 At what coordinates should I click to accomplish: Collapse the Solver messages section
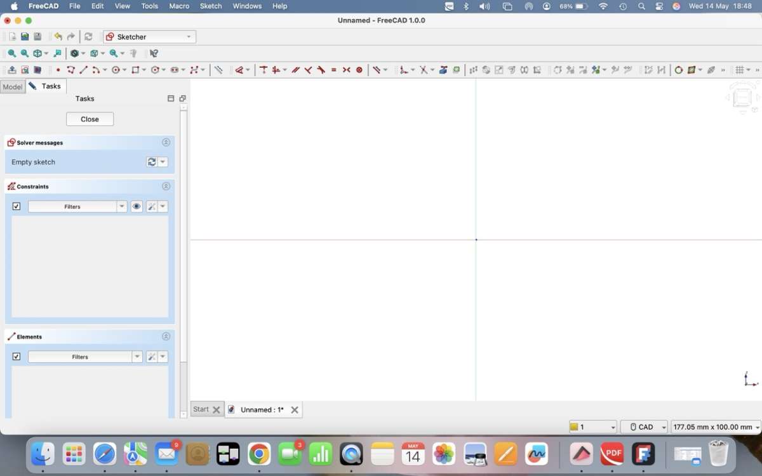pyautogui.click(x=166, y=143)
